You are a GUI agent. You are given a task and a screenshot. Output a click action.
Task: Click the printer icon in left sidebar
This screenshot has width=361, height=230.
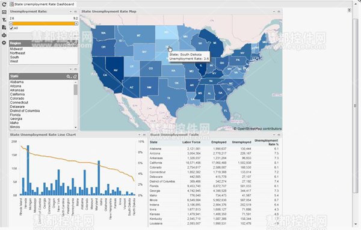coord(4,35)
